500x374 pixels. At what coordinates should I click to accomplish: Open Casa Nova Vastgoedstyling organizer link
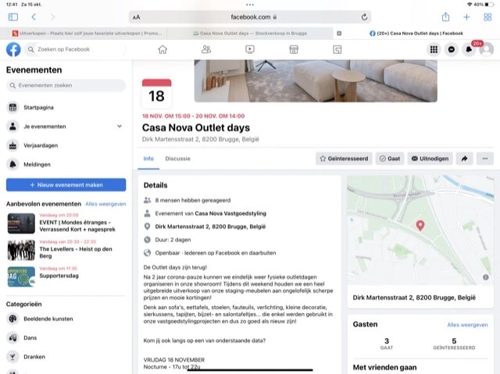(230, 213)
